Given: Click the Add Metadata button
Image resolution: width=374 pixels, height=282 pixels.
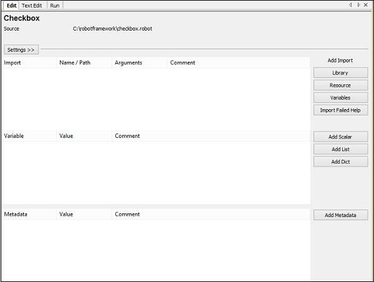Looking at the screenshot, I should pos(340,215).
